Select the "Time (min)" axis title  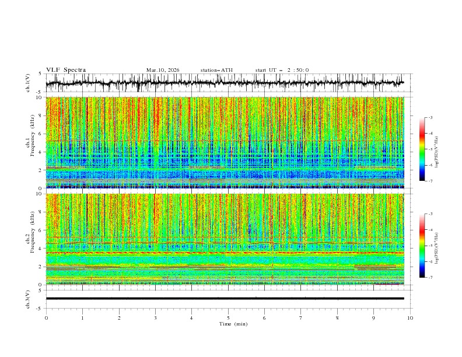click(x=233, y=324)
